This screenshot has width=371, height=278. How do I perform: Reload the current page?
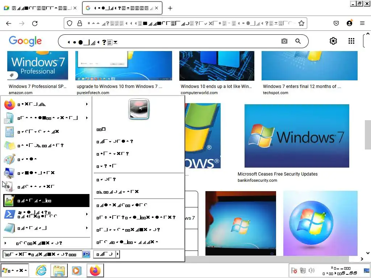35,23
